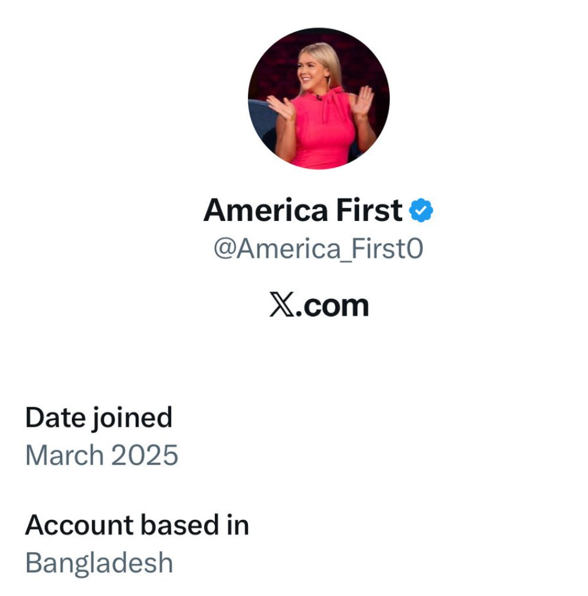588x596 pixels.
Task: Click the raised hand in profile photo
Action: coord(362,101)
